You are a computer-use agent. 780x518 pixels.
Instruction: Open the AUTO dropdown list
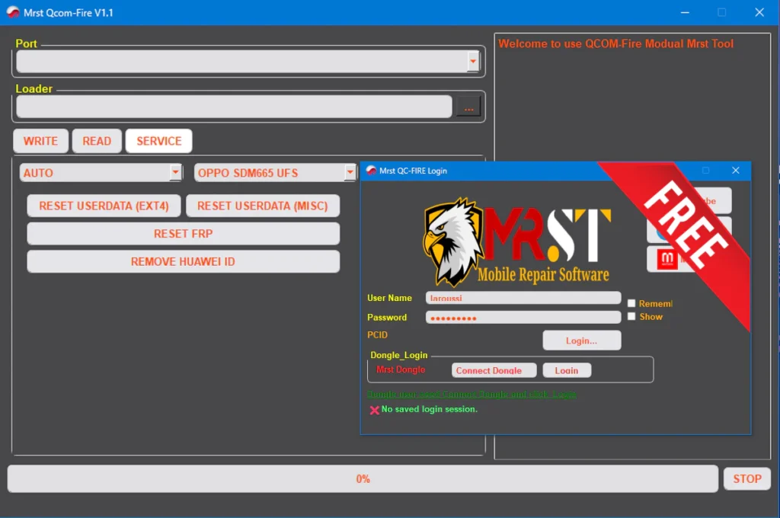[176, 173]
